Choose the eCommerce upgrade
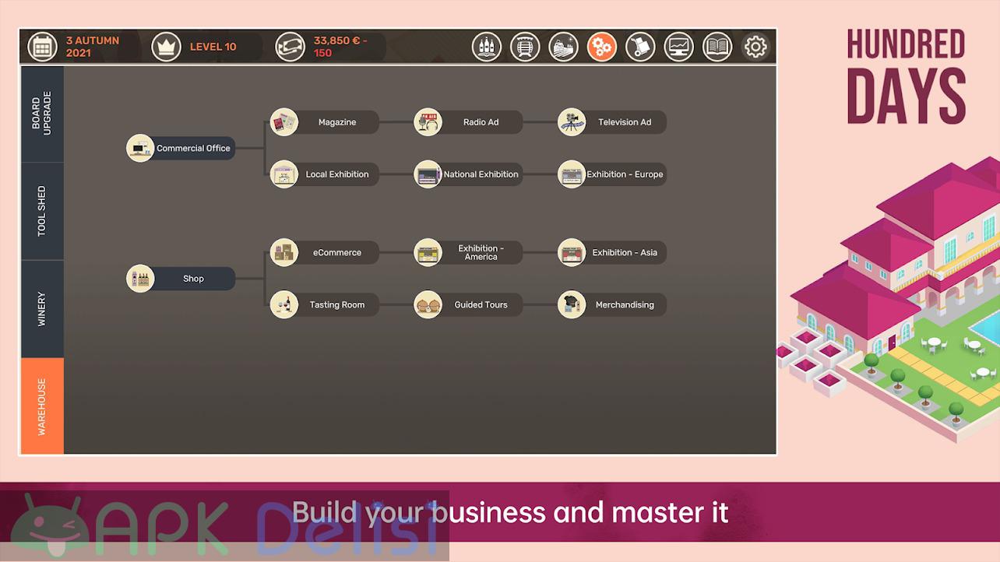Screen dimensions: 1000x562 [326, 252]
